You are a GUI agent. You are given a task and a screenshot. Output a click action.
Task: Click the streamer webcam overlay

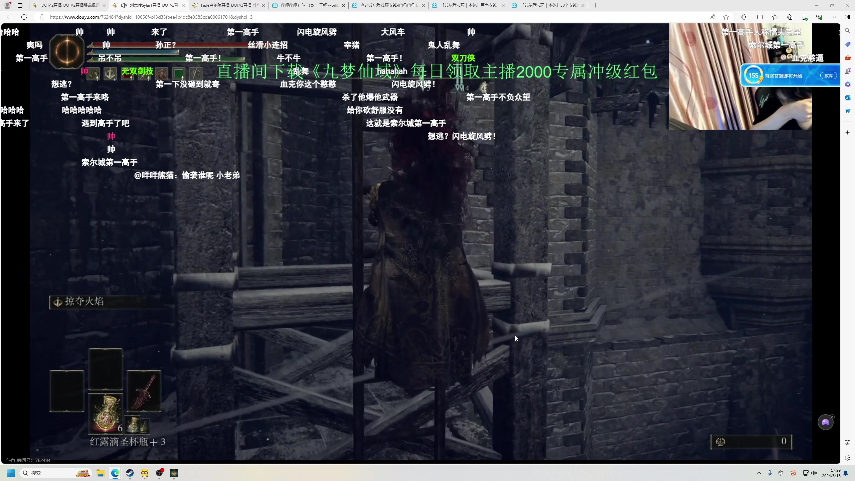pos(740,76)
